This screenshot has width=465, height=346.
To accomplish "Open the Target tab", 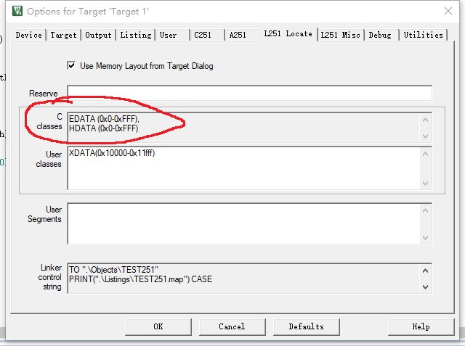I will click(x=64, y=35).
